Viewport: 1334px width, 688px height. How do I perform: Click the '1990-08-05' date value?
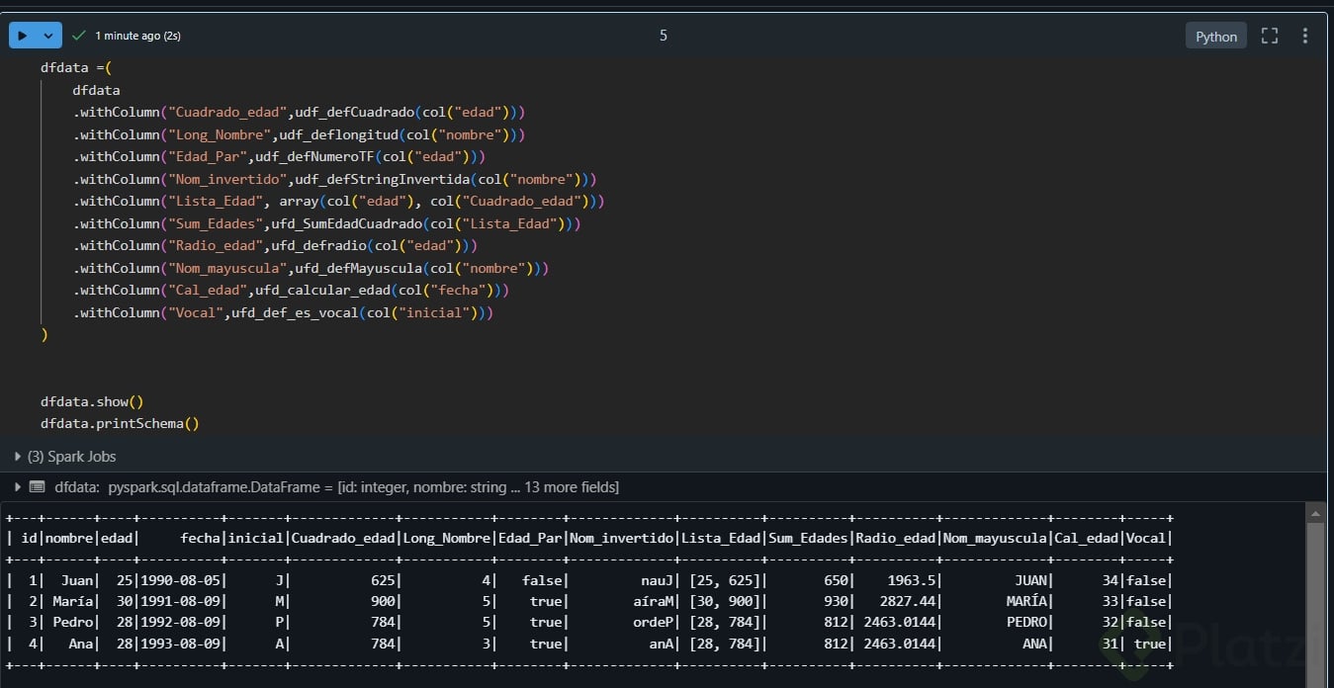pos(179,580)
